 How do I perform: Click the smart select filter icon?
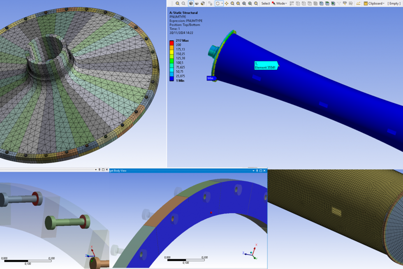coord(292,3)
